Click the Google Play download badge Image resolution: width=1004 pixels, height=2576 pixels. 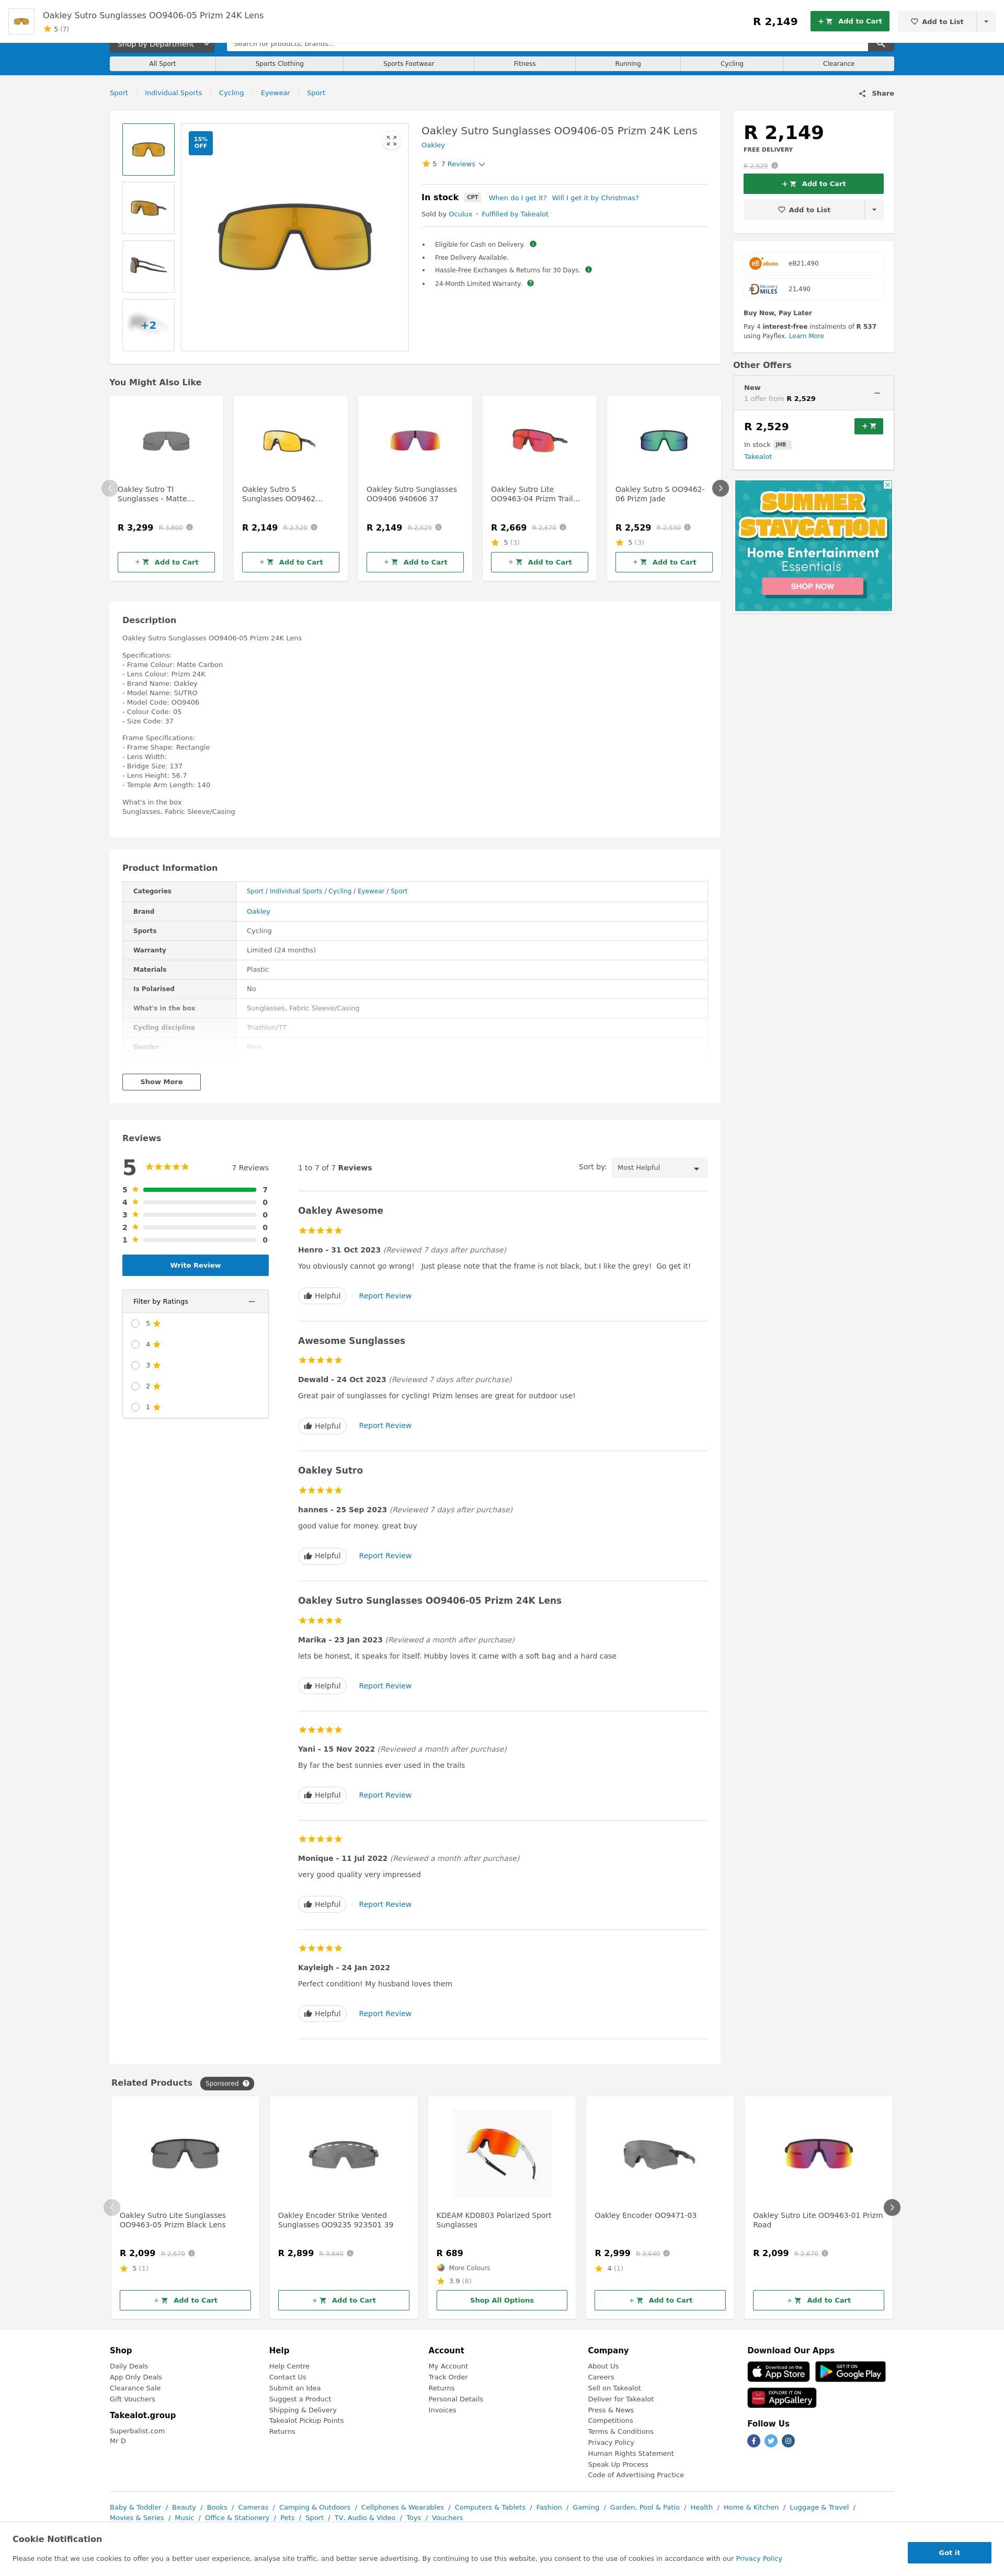click(x=851, y=2372)
